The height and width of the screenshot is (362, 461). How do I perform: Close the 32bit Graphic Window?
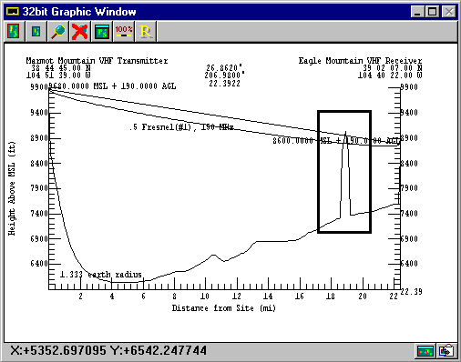tap(449, 12)
